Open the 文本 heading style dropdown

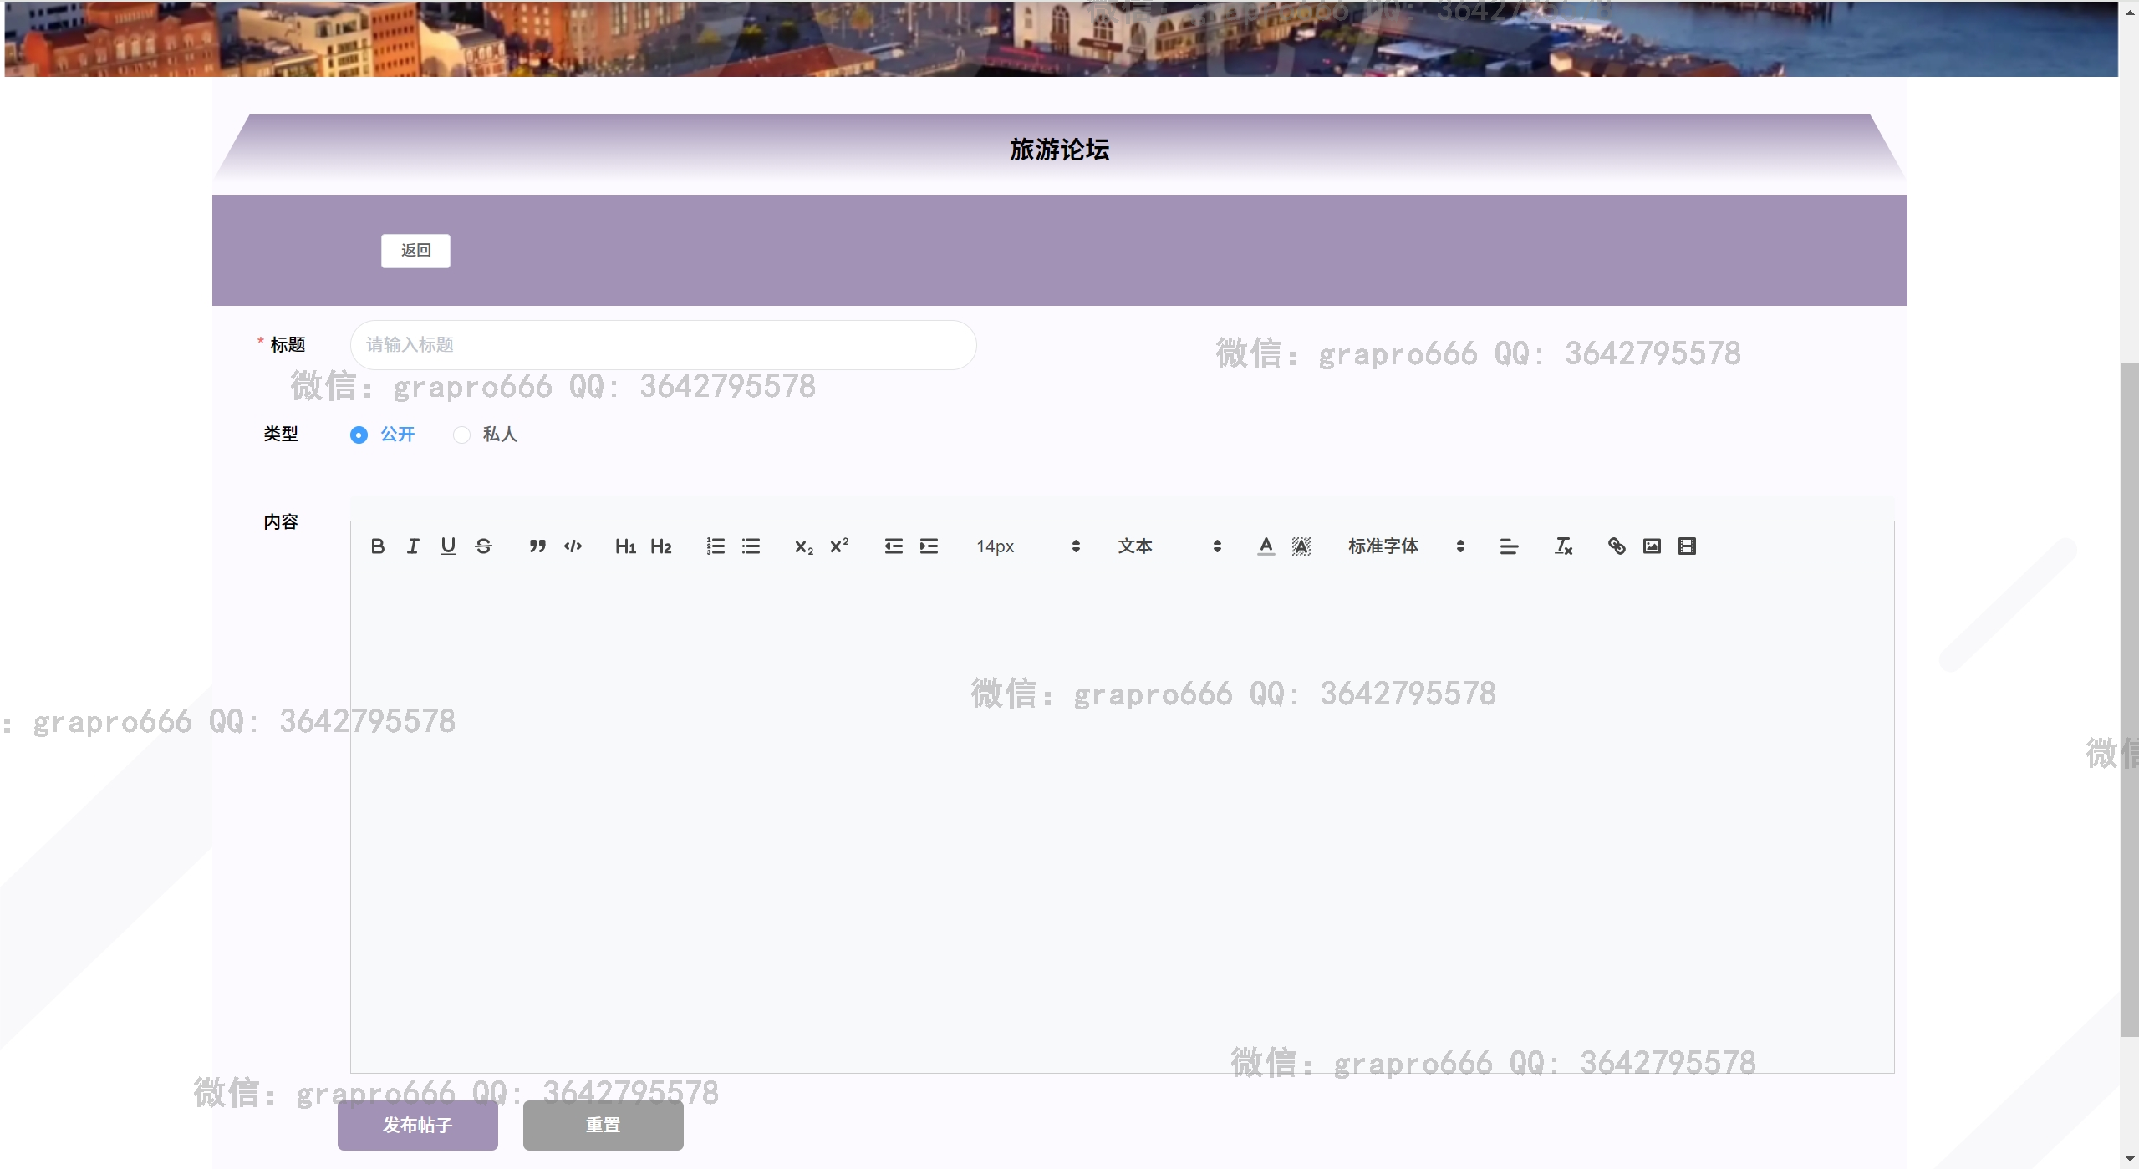[1169, 546]
